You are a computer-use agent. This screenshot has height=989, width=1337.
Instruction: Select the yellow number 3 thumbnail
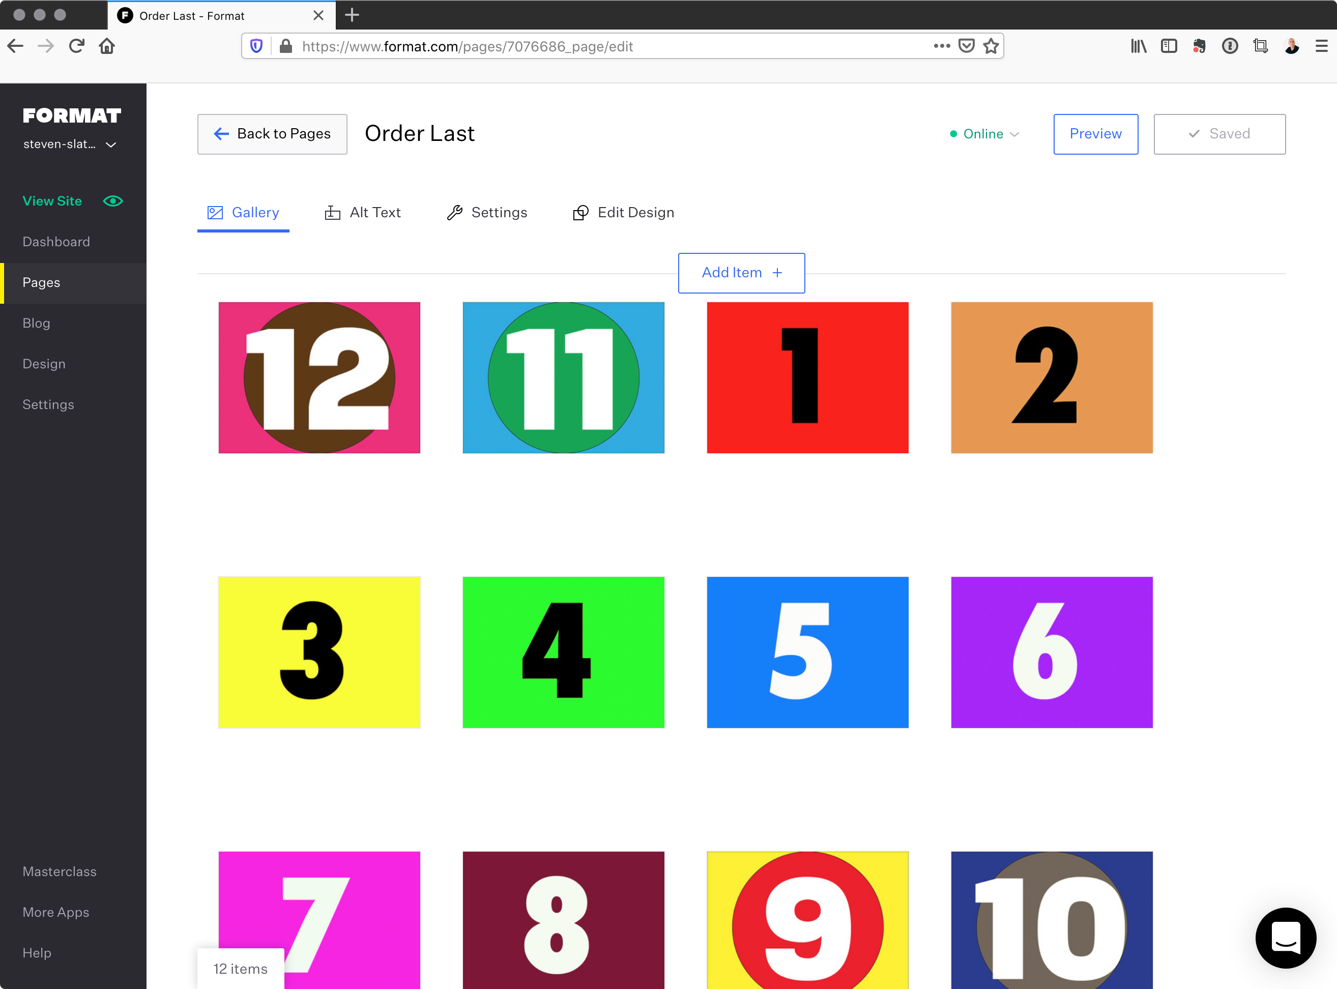pos(319,653)
